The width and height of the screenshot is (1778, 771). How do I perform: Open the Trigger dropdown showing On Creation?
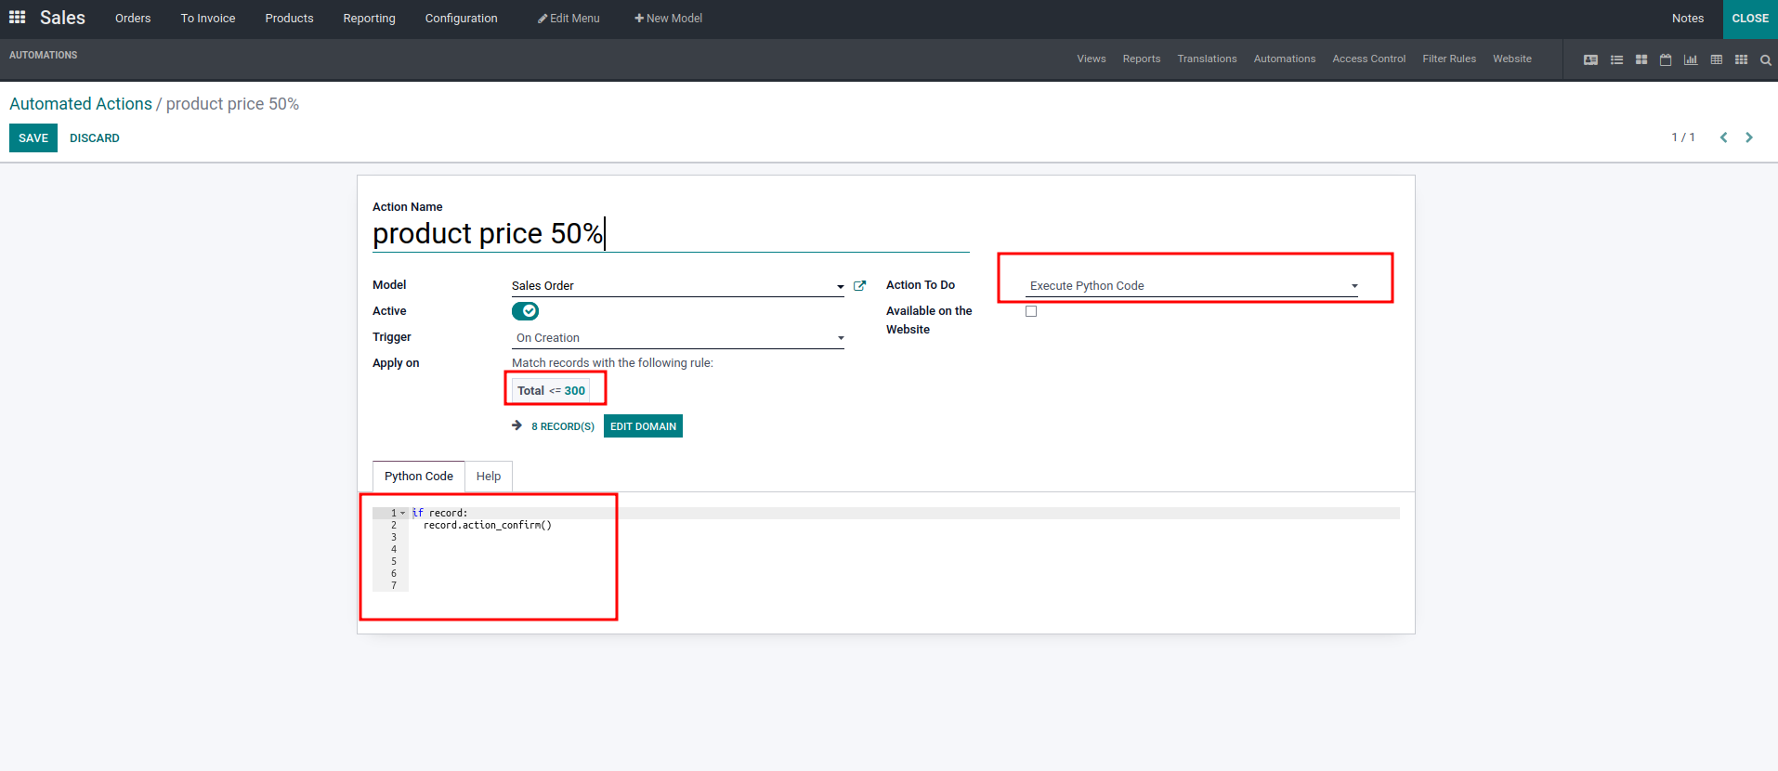677,338
